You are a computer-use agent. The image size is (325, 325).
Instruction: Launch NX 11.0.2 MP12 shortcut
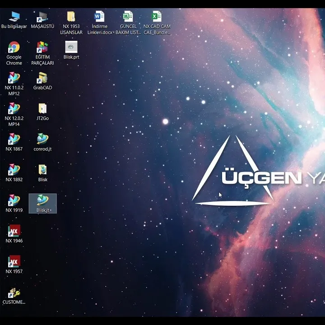[x=14, y=84]
